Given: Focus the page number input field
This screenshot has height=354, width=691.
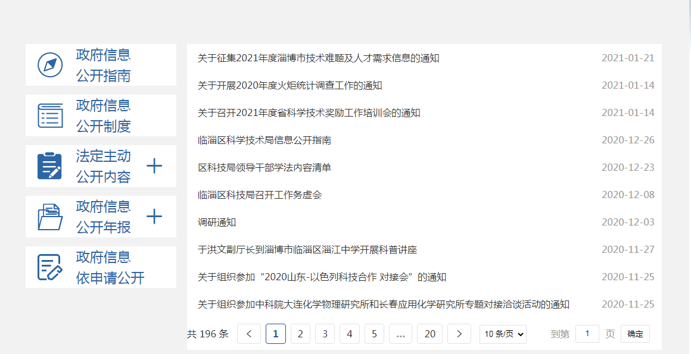Looking at the screenshot, I should [x=587, y=334].
